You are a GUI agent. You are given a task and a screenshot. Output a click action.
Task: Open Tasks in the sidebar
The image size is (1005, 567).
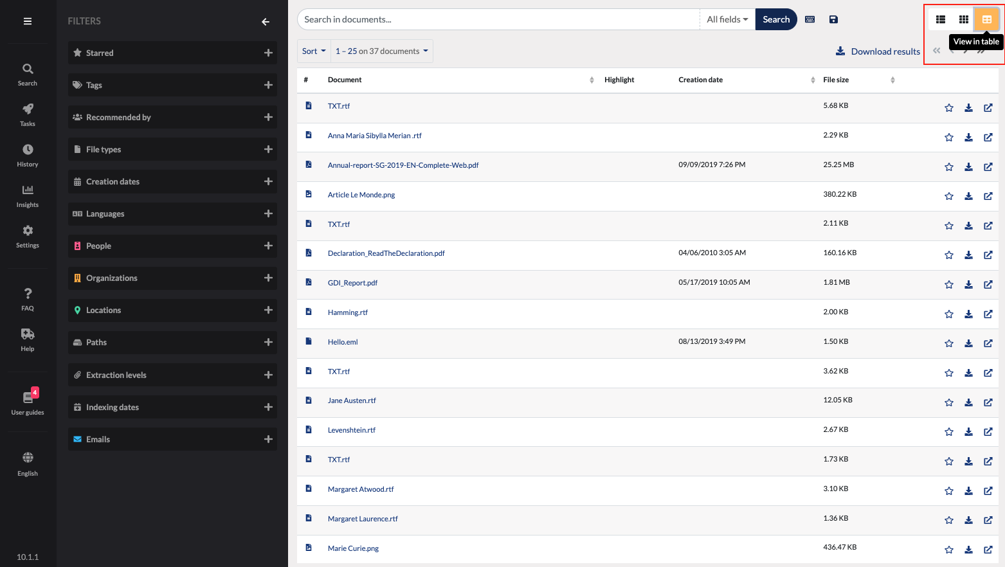click(x=28, y=115)
